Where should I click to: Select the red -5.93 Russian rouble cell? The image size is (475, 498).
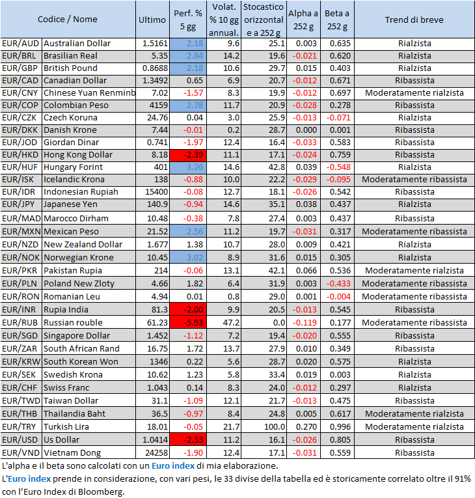(188, 323)
